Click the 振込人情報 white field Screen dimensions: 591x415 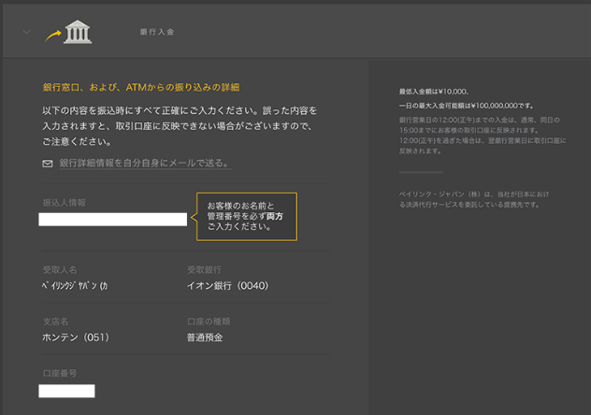(113, 220)
